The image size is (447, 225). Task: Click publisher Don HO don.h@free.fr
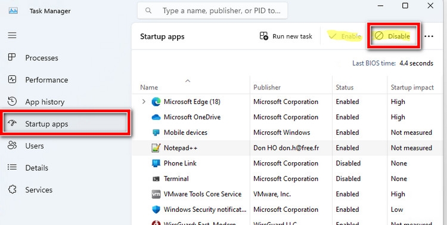point(286,148)
